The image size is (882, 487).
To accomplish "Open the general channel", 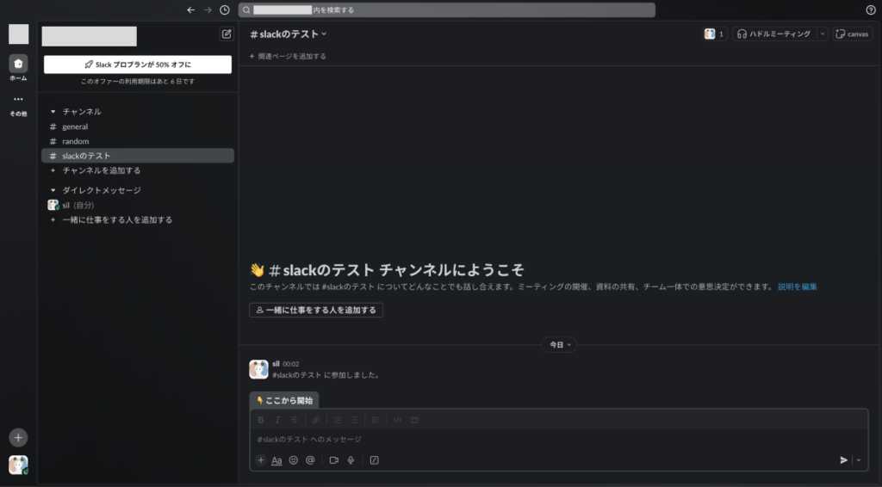I will click(75, 126).
